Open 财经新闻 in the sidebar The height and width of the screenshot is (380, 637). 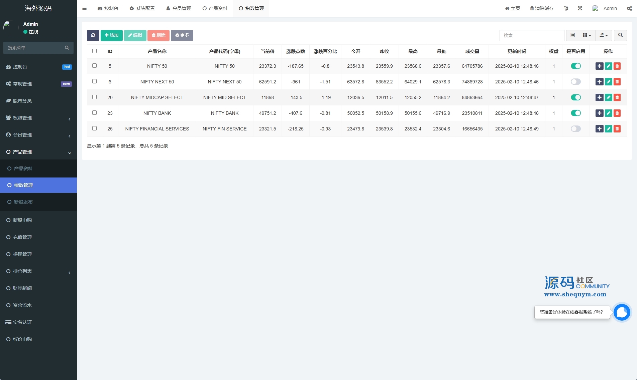pyautogui.click(x=38, y=288)
